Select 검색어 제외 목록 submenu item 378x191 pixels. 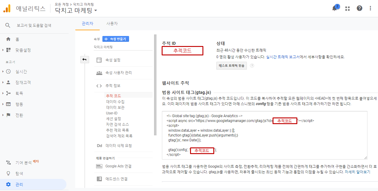click(119, 136)
